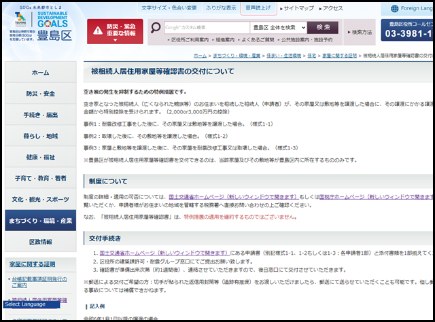Screen dimensions: 435x322
Task: Click breadcrumb 家屋に関する証明 link
Action: click(340, 56)
